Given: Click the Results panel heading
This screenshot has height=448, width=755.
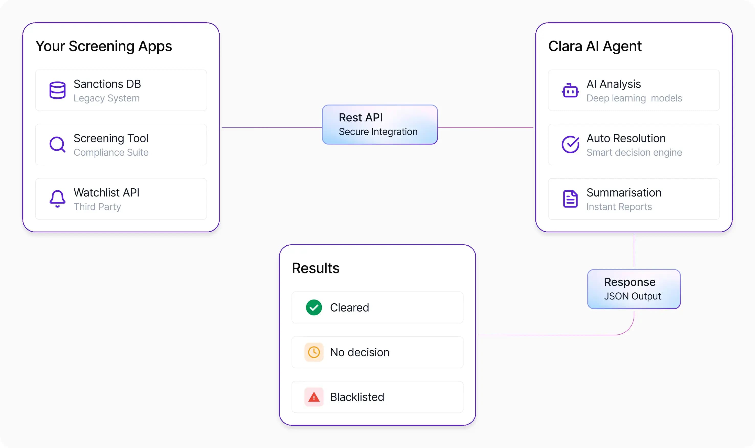Looking at the screenshot, I should pos(315,268).
